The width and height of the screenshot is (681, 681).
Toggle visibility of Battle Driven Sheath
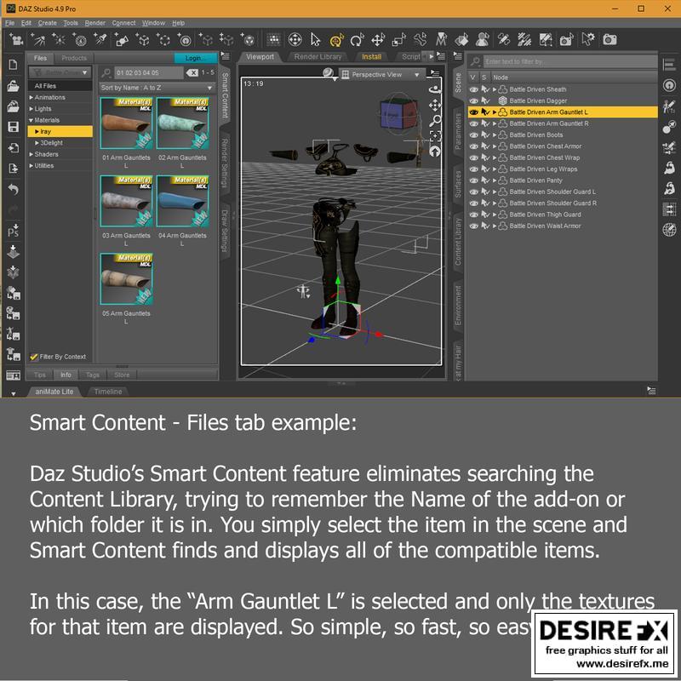(473, 89)
